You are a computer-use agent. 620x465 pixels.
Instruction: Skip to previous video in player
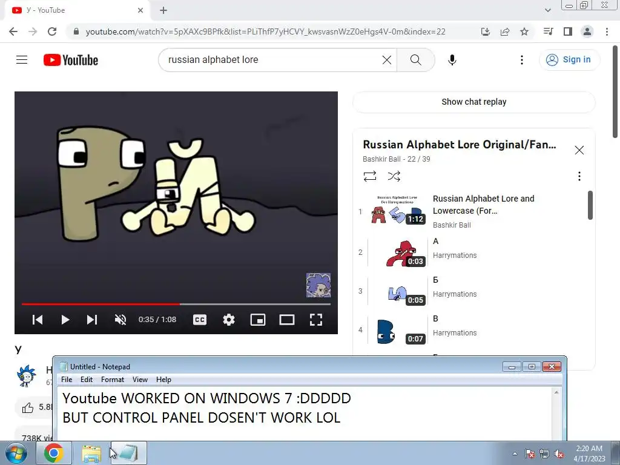pos(37,320)
